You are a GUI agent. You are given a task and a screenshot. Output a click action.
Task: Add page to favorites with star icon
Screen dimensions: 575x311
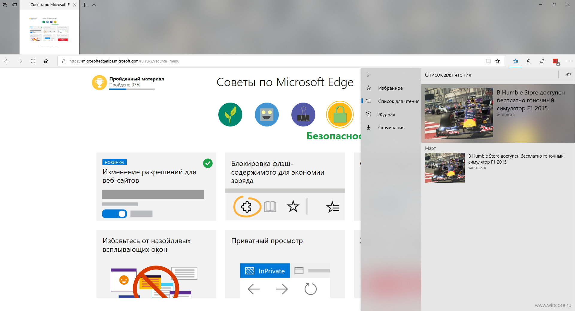click(x=498, y=61)
